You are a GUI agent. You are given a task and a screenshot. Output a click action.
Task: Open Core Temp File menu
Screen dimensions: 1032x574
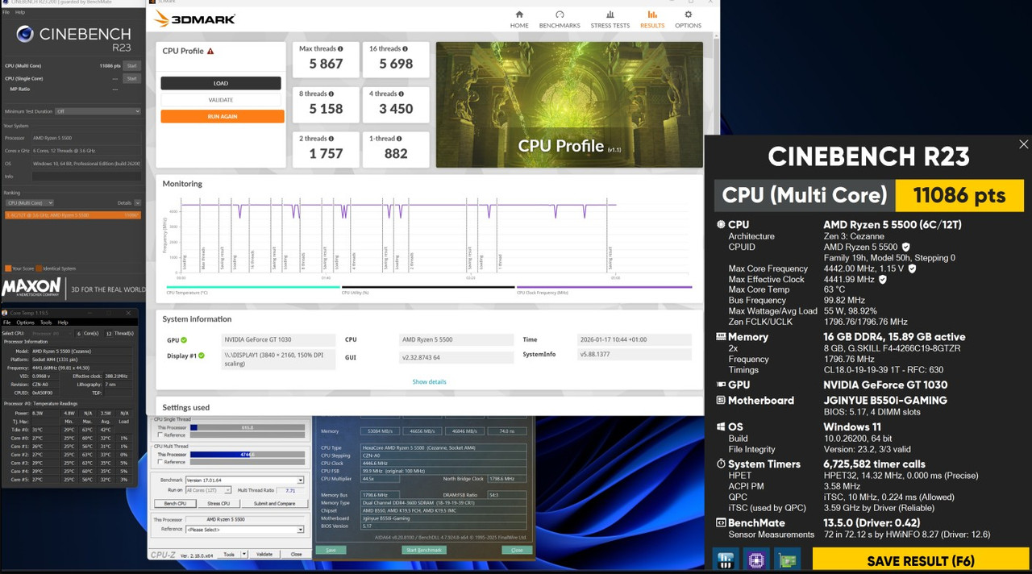click(7, 322)
